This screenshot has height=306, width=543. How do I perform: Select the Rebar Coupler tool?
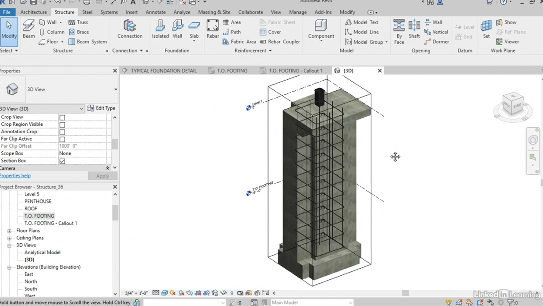pyautogui.click(x=280, y=42)
